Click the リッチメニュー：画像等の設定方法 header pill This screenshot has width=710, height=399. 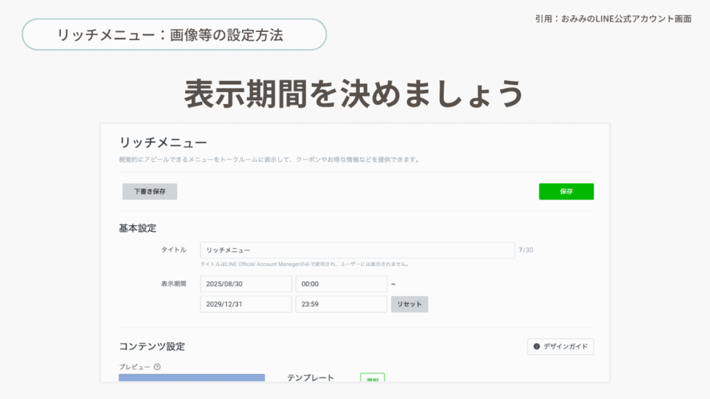coord(174,35)
